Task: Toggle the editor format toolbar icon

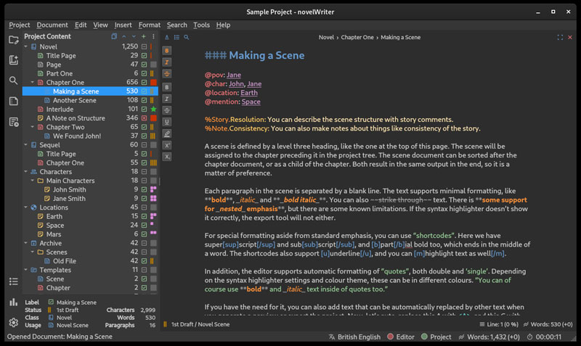Action: [167, 38]
